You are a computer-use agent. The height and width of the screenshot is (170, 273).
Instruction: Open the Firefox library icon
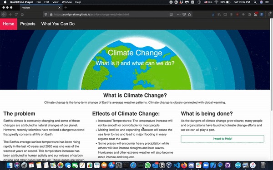219,15
